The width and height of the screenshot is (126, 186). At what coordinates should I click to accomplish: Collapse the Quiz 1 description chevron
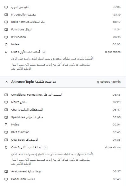(x=44, y=52)
